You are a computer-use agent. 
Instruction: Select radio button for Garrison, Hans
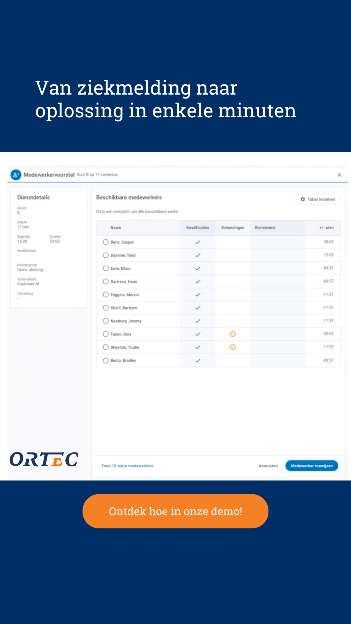coord(106,281)
